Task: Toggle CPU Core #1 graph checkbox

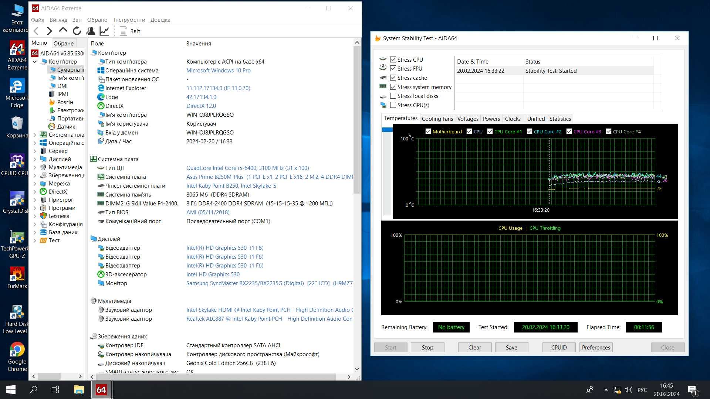Action: coord(490,131)
